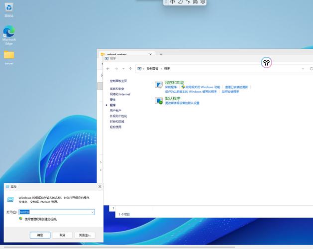This screenshot has width=313, height=249.
Task: Click the 启用或关闭 Windows 功能 link
Action: click(x=202, y=87)
